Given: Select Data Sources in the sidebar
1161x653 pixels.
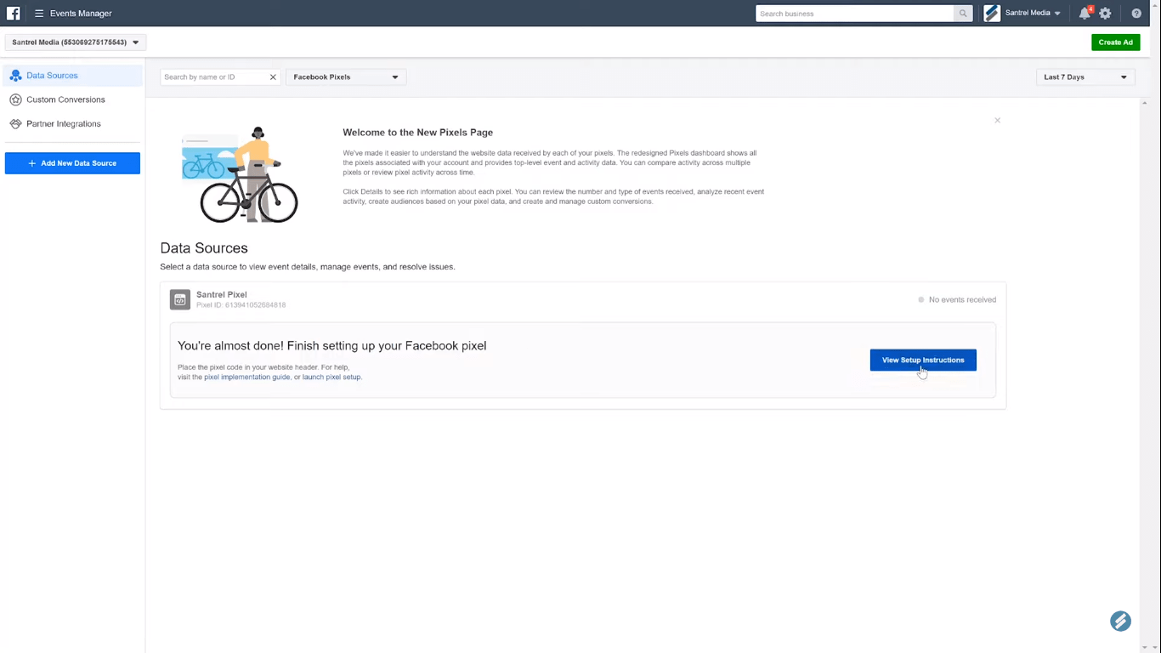Looking at the screenshot, I should click(x=73, y=76).
